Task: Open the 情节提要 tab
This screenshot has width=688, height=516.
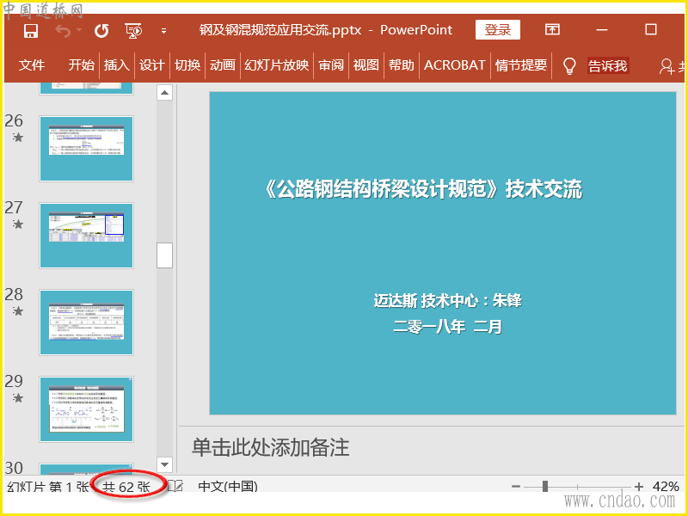Action: (x=521, y=65)
